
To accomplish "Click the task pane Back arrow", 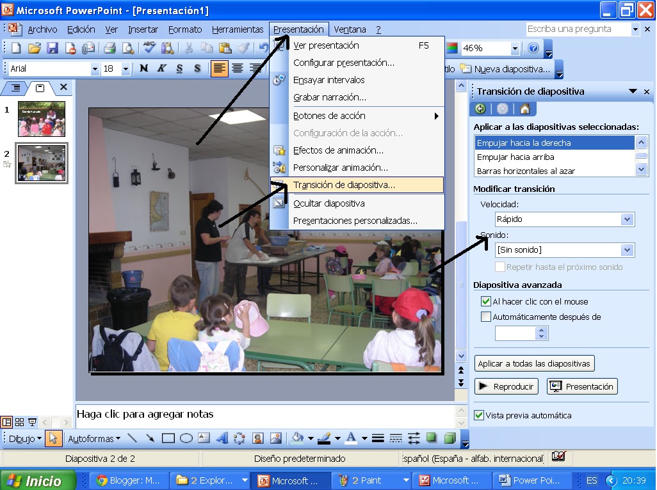I will coord(480,109).
